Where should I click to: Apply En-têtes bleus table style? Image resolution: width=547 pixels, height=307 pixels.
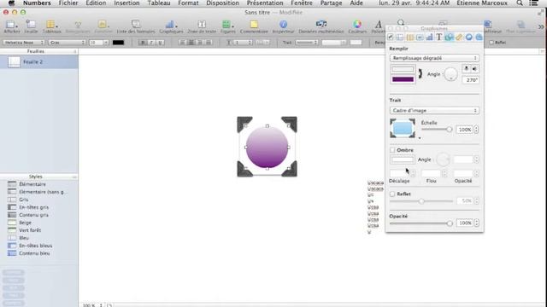pyautogui.click(x=35, y=246)
